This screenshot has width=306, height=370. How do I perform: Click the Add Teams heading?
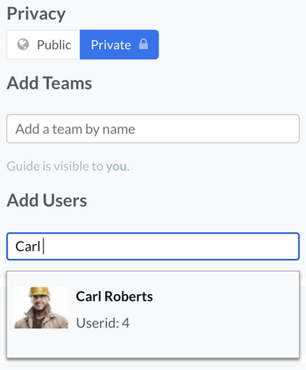point(49,83)
